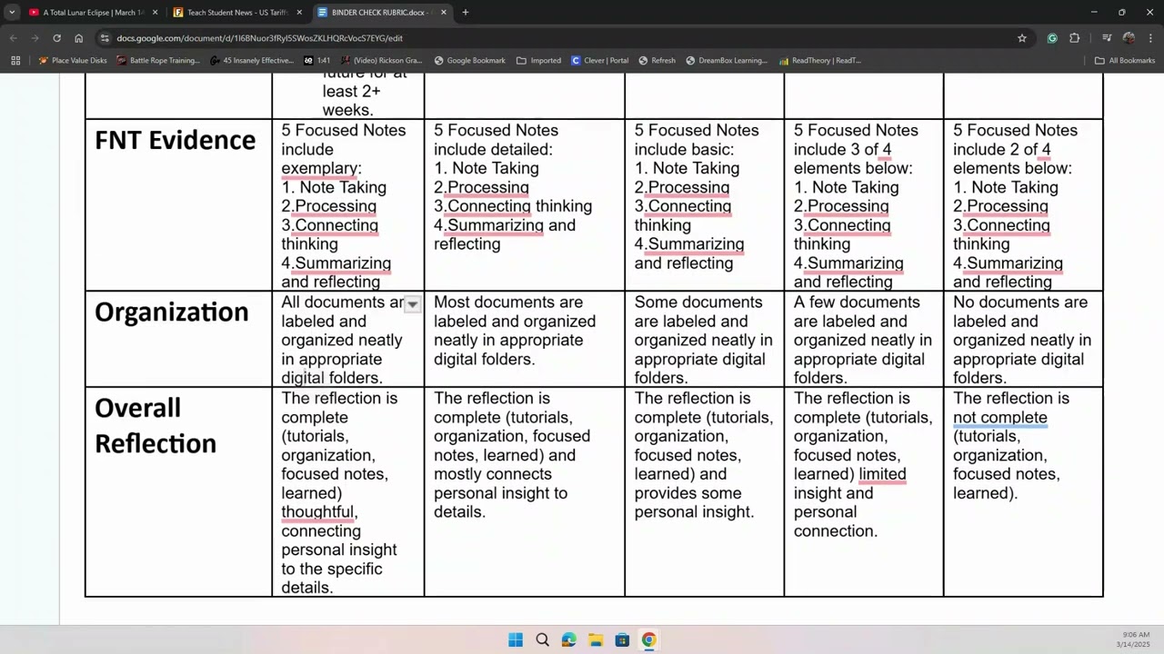Open the Grammarly extension icon

click(1052, 38)
